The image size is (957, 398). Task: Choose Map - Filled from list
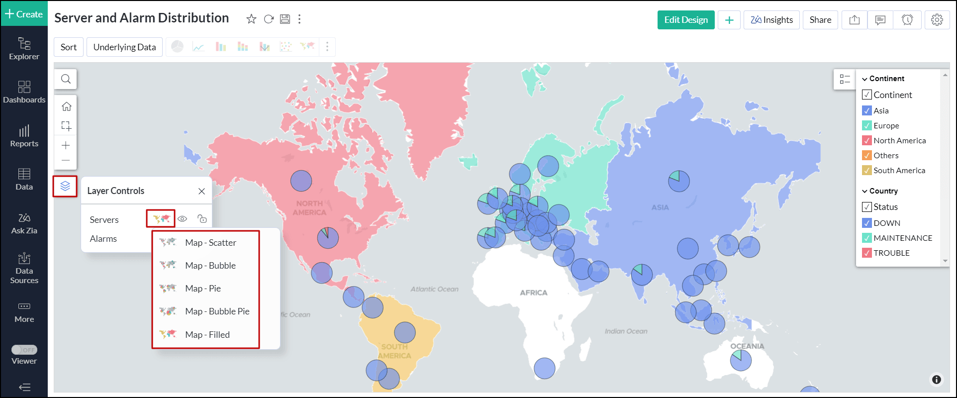click(207, 334)
